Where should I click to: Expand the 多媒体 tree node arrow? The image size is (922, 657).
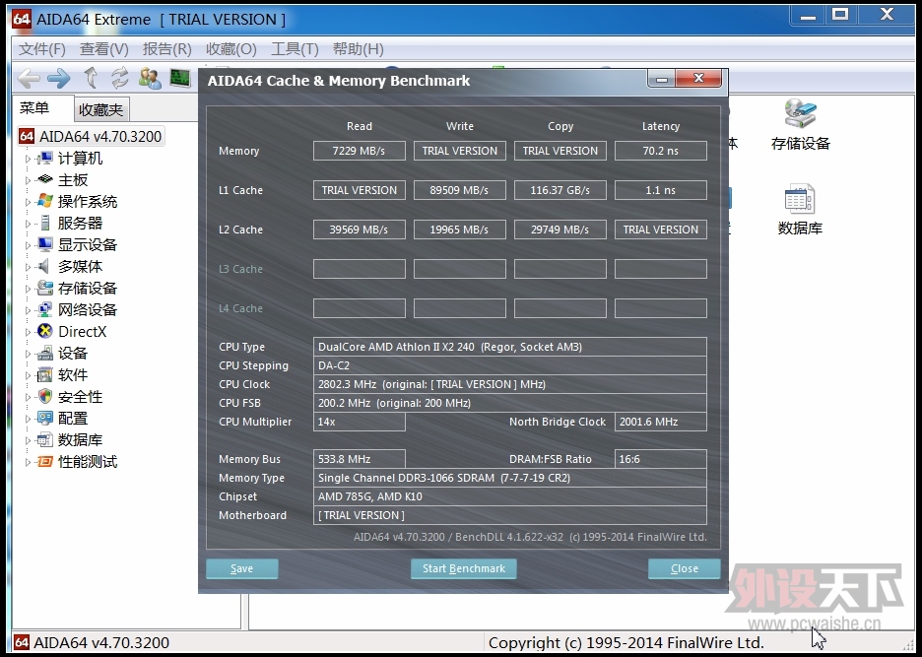tap(28, 268)
